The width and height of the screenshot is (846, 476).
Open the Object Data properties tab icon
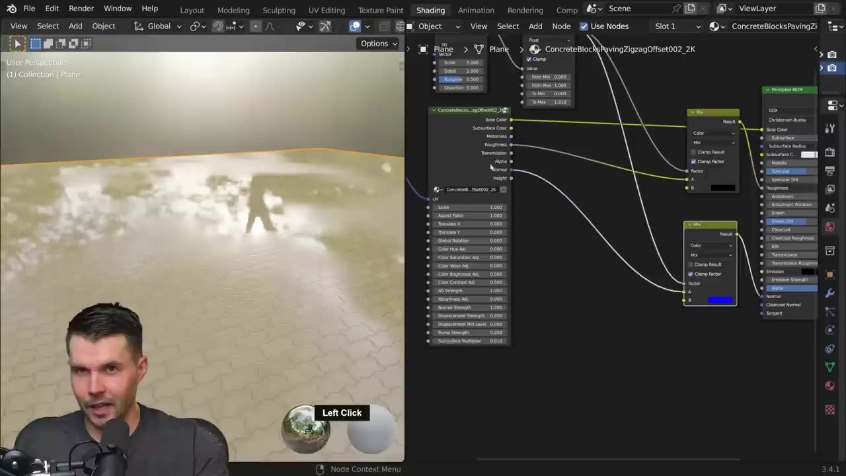830,367
